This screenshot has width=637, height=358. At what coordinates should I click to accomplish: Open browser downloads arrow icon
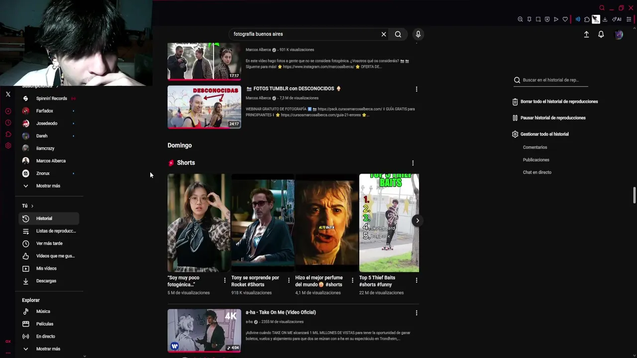click(x=605, y=19)
